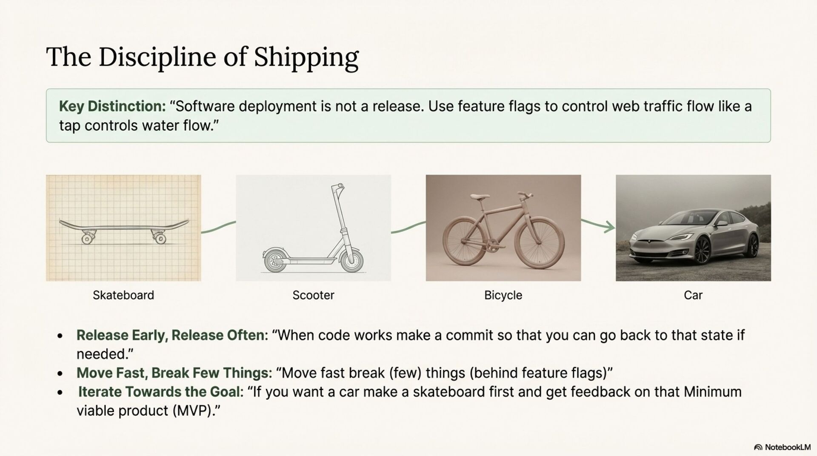The height and width of the screenshot is (456, 817).
Task: Open the bicycle picture
Action: pyautogui.click(x=503, y=228)
